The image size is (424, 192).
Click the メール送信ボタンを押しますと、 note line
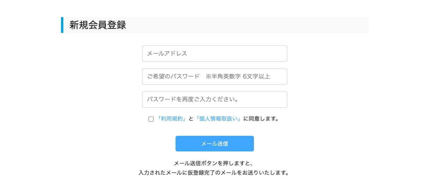point(214,163)
